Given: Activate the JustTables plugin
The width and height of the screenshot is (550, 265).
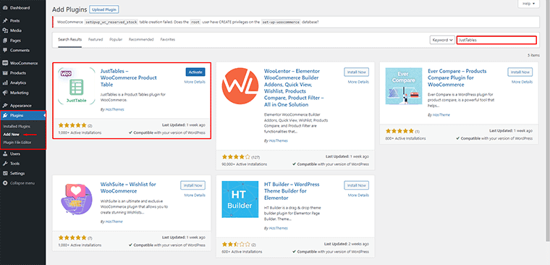Looking at the screenshot, I should [195, 72].
